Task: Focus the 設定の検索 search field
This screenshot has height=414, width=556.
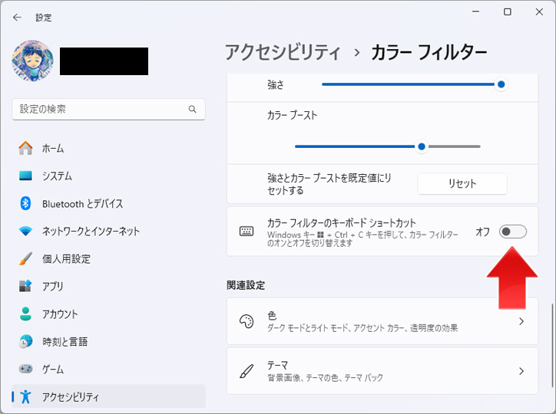Action: coord(108,109)
